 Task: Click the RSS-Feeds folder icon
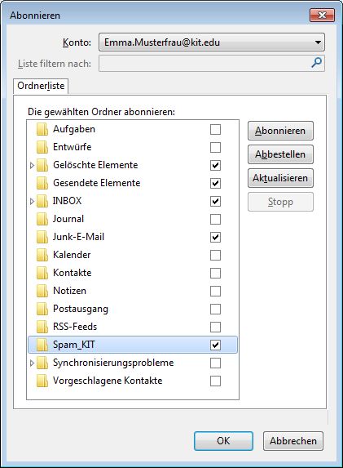pos(42,328)
